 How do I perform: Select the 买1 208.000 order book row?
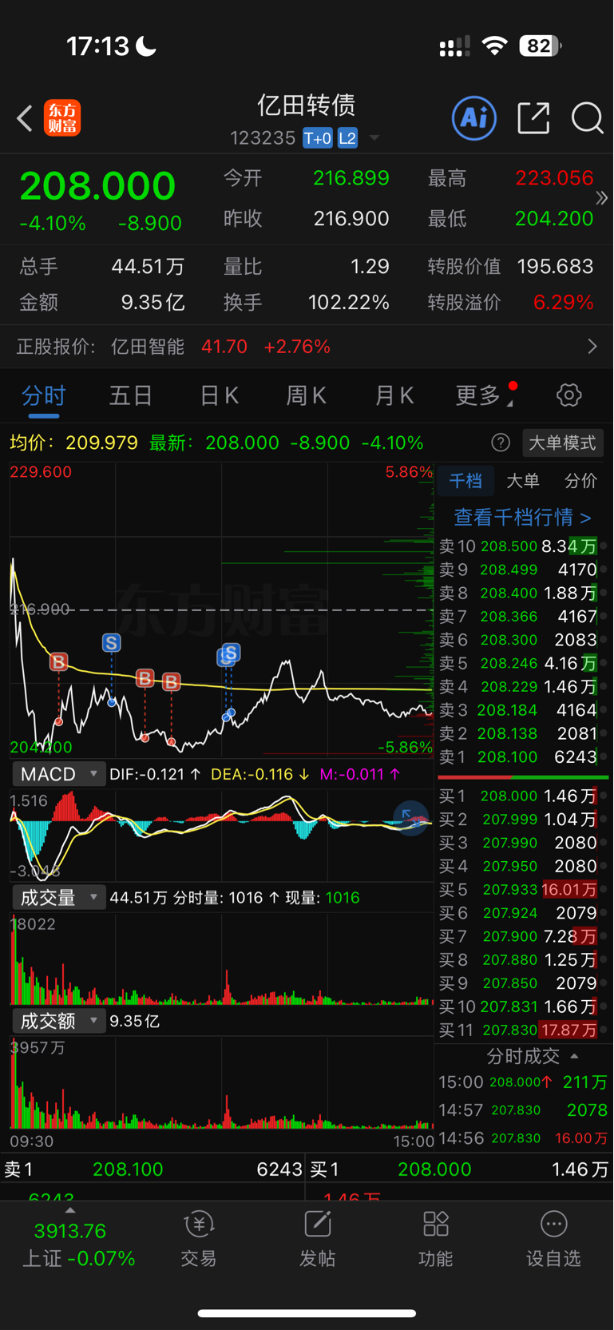point(522,796)
